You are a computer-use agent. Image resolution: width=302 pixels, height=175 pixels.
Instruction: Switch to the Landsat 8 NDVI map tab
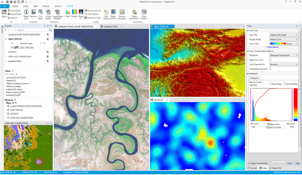pos(110,27)
